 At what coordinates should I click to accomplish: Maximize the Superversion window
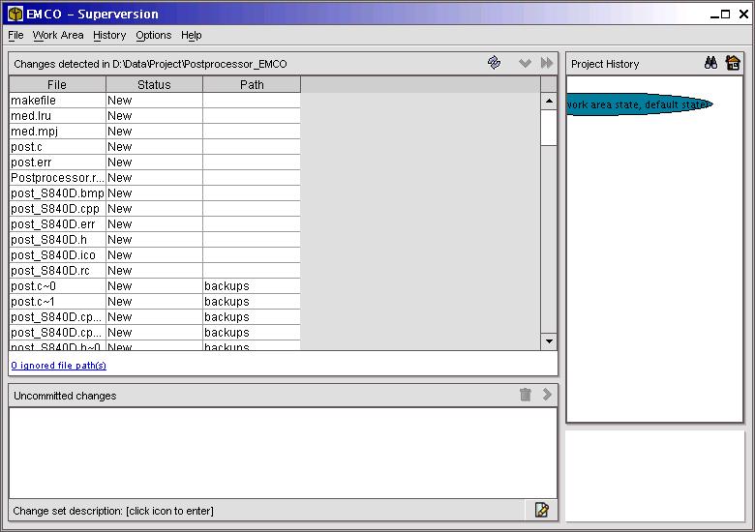[x=726, y=14]
